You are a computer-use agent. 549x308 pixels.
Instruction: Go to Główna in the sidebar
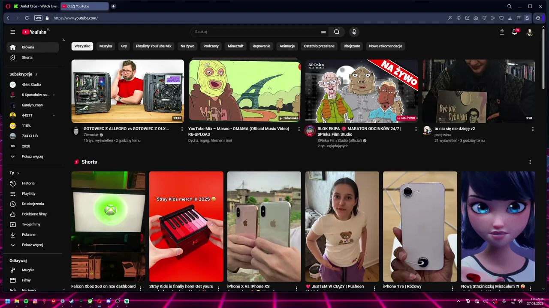click(33, 47)
